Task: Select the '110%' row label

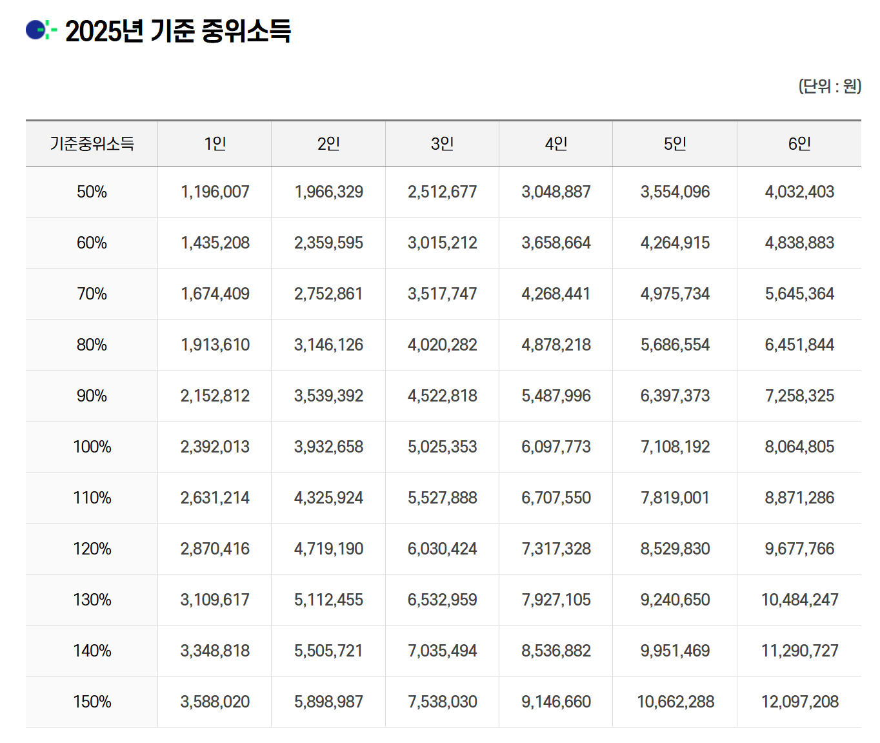Action: (92, 498)
